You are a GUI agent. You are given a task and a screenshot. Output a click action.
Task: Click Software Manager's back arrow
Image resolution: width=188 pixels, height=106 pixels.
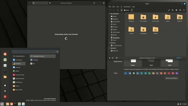pyautogui.click(x=30, y=3)
